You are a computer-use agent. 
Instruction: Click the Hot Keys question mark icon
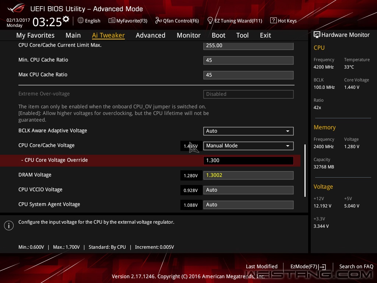274,21
